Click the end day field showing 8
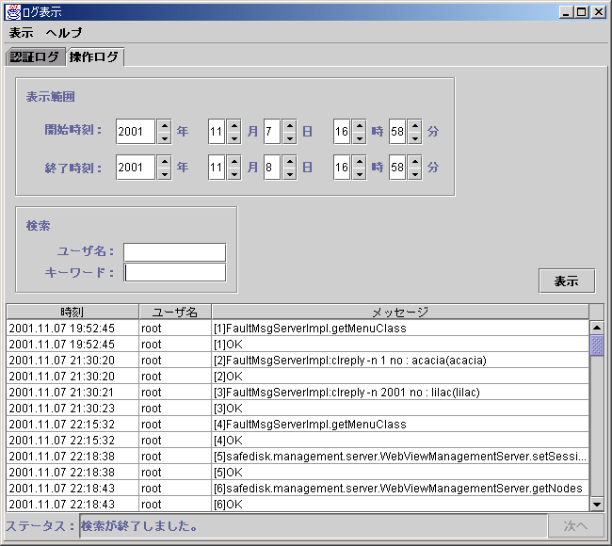 click(272, 168)
